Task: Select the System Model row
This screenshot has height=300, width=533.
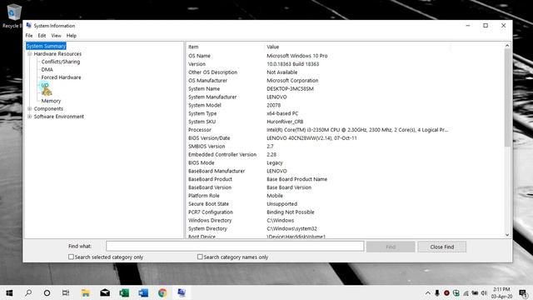Action: pos(345,105)
